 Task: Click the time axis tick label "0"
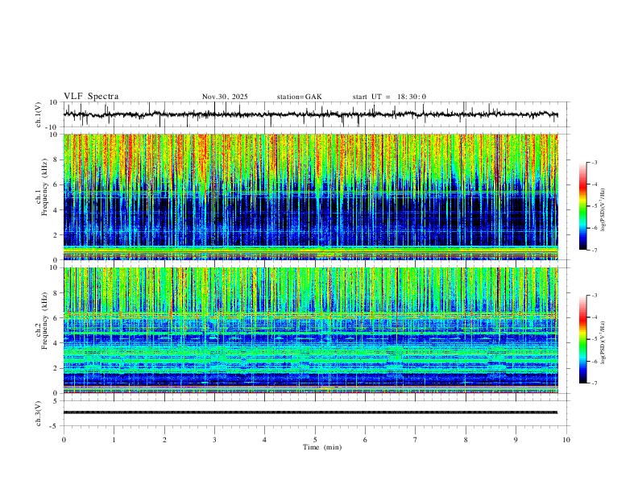(64, 440)
